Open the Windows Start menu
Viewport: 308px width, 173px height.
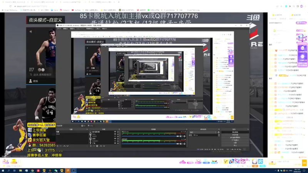tap(3, 171)
